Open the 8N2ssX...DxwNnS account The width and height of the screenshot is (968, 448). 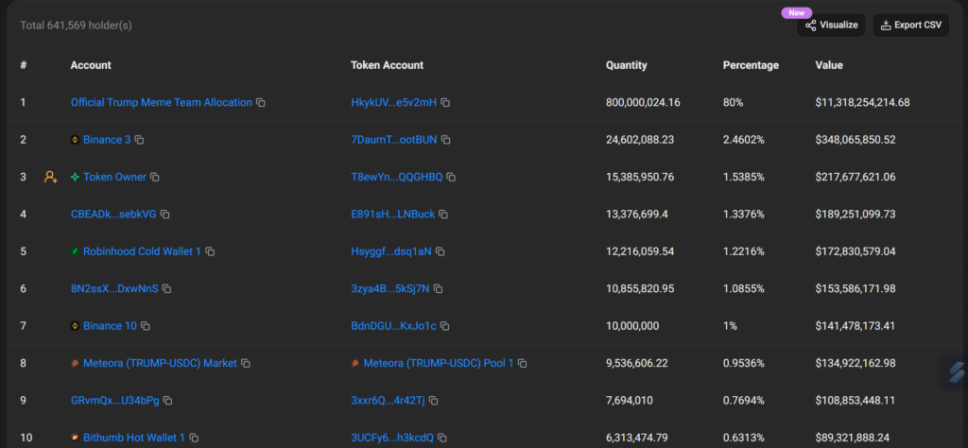[x=114, y=289]
